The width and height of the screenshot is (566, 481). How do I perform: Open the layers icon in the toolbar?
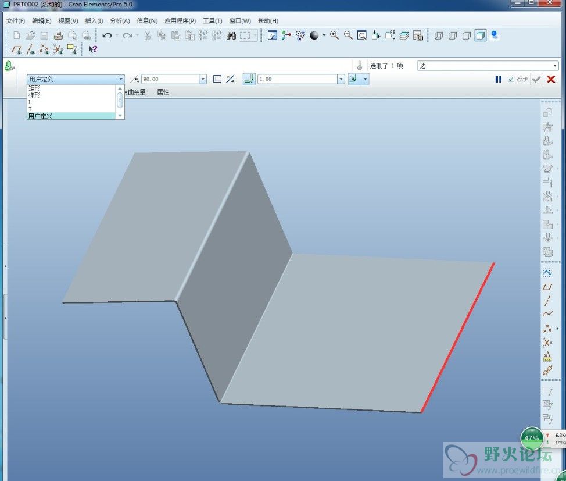pyautogui.click(x=404, y=35)
